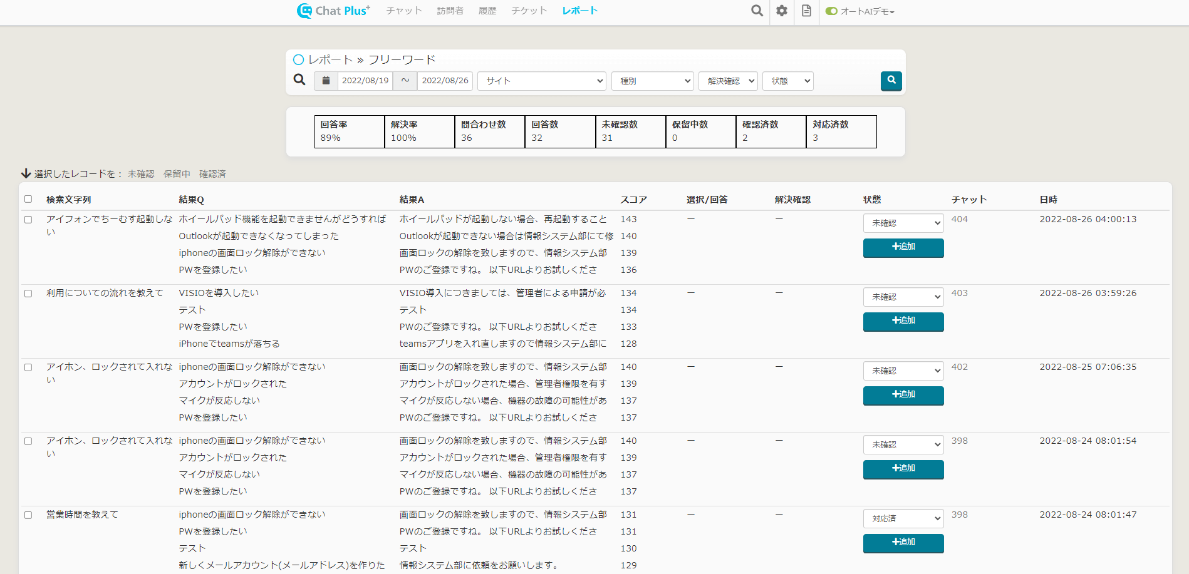The width and height of the screenshot is (1189, 574).
Task: Open the サイト dropdown
Action: click(542, 81)
